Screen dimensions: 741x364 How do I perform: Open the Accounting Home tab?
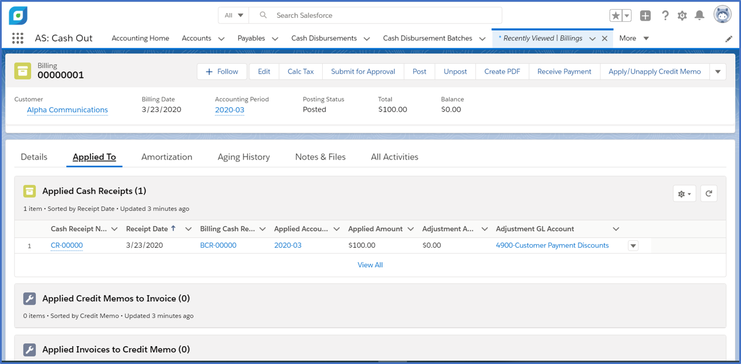tap(141, 38)
